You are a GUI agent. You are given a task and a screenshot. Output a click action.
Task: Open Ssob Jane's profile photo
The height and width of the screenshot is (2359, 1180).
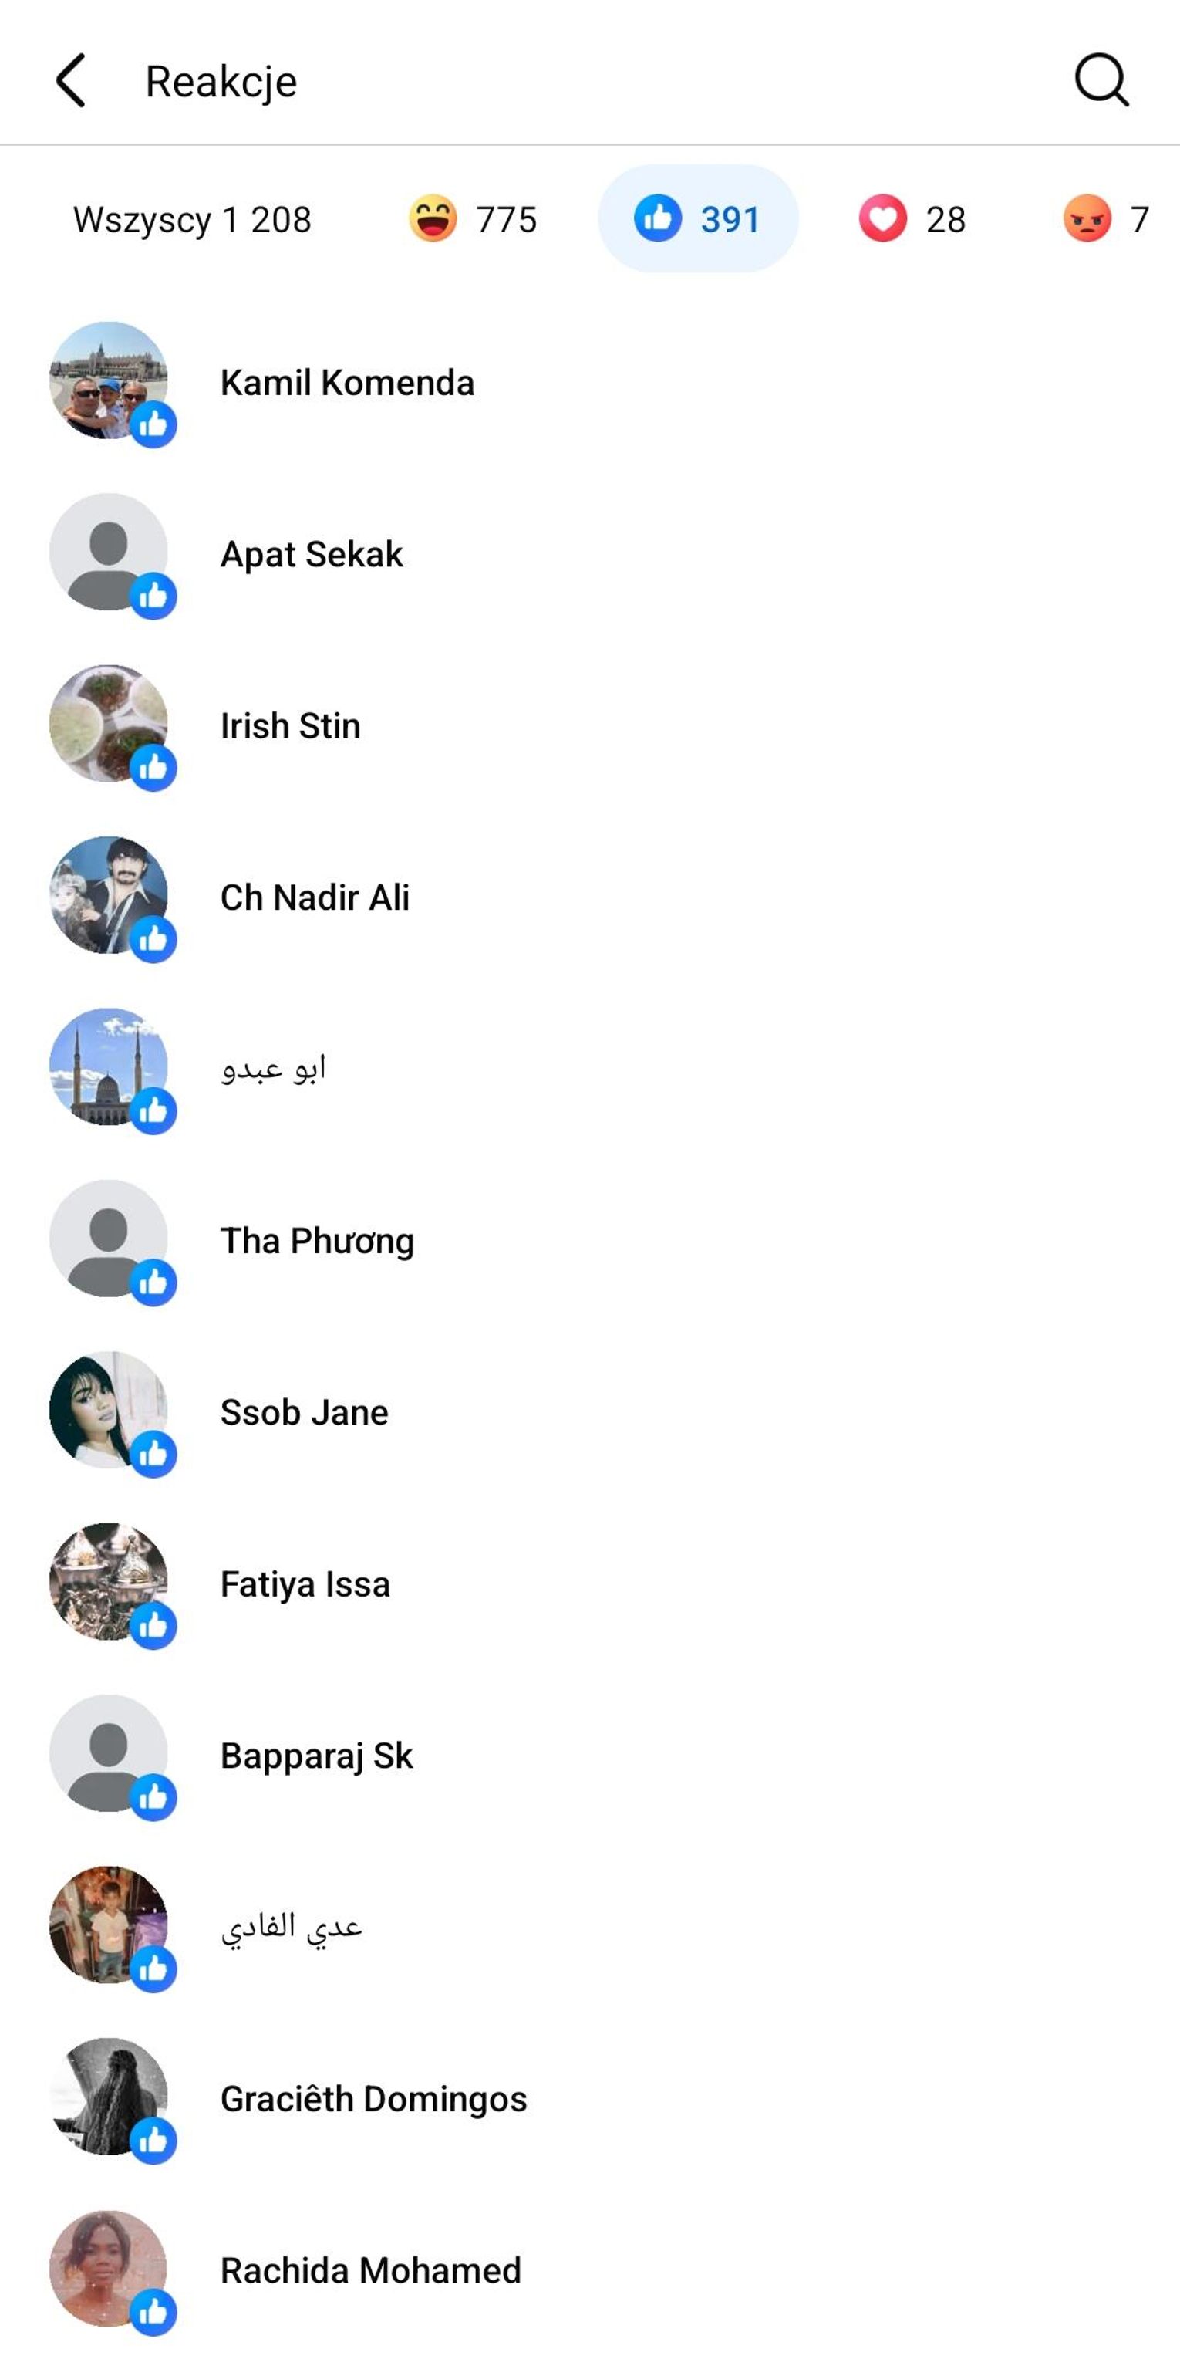click(x=109, y=1411)
